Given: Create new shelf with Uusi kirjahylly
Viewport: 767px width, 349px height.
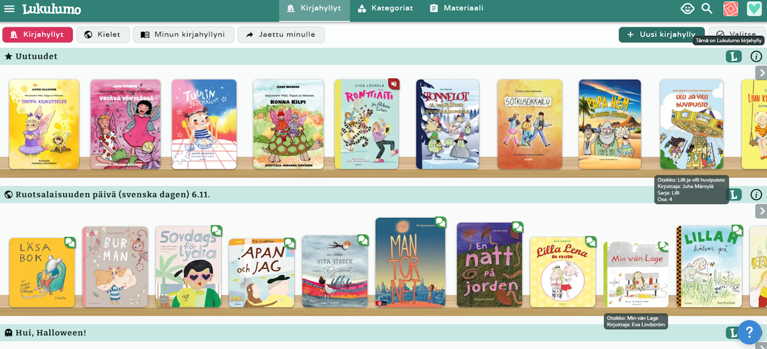Looking at the screenshot, I should [x=662, y=35].
